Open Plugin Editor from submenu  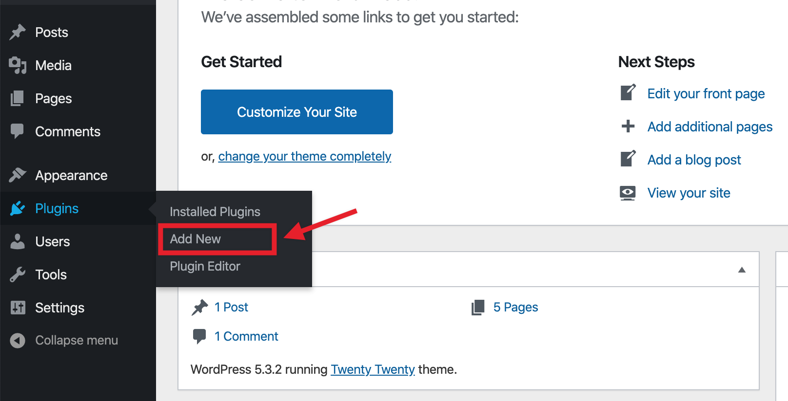tap(205, 266)
